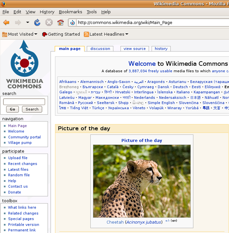The height and width of the screenshot is (233, 229).
Task: Go to the Firefox Home page icon
Action: point(60,23)
